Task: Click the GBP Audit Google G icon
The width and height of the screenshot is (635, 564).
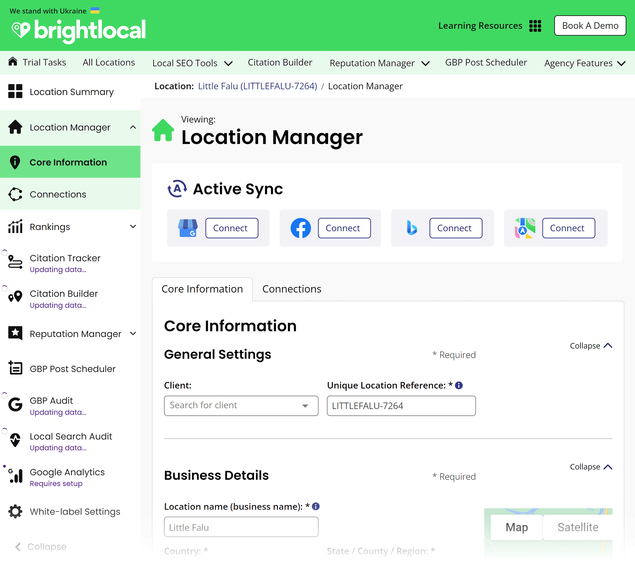Action: pyautogui.click(x=15, y=404)
